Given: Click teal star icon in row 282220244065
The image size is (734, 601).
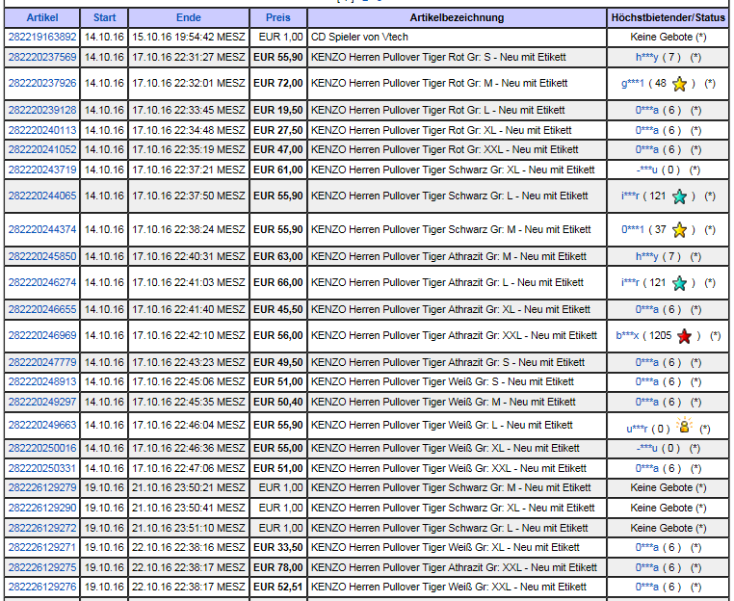Looking at the screenshot, I should click(679, 196).
